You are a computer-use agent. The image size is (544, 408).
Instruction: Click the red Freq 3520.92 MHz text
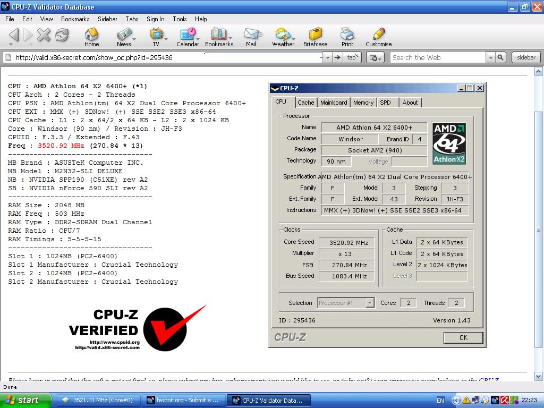(x=61, y=146)
